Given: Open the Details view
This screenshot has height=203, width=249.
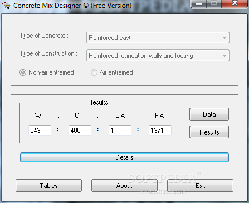Looking at the screenshot, I should [x=124, y=157].
